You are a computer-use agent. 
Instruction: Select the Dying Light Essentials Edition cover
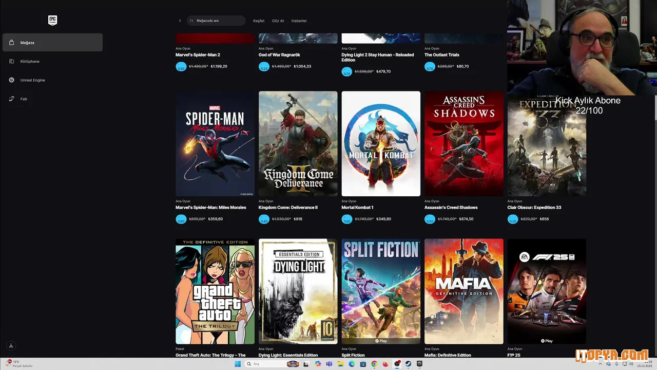[298, 291]
